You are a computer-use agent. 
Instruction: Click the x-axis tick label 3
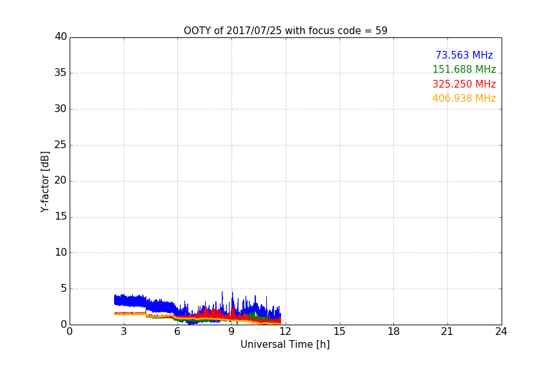coord(124,332)
